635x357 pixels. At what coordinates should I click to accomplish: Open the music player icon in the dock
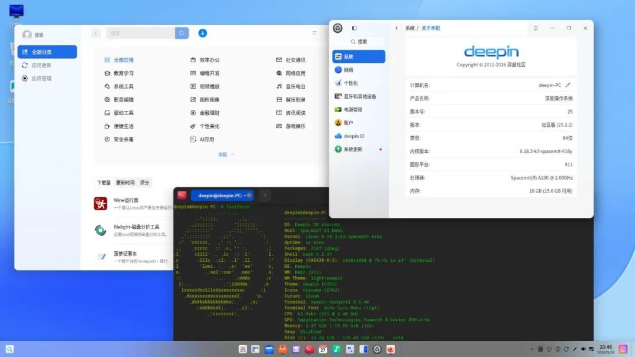[x=336, y=349]
